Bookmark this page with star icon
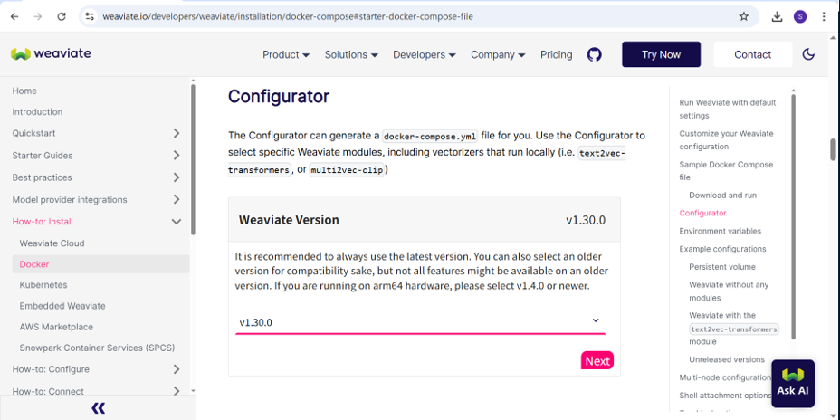 (x=743, y=16)
